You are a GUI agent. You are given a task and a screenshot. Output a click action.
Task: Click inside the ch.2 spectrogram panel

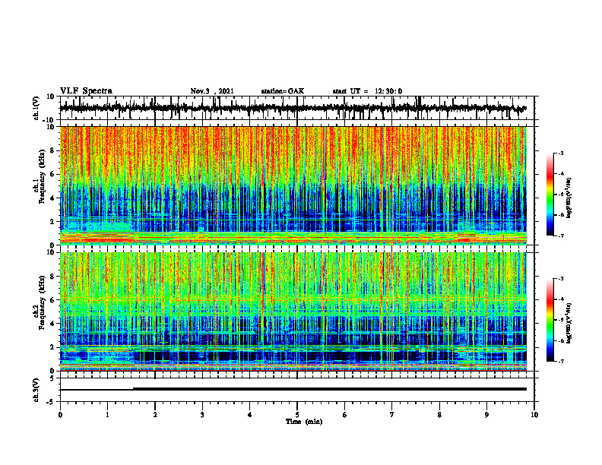coord(293,312)
